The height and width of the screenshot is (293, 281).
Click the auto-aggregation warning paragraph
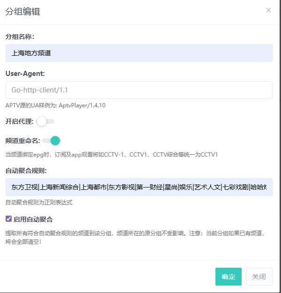coord(136,237)
